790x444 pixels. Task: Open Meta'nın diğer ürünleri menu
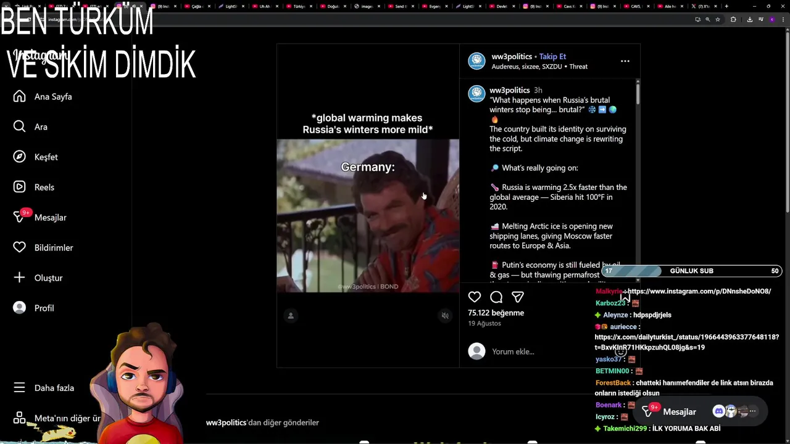tap(57, 418)
